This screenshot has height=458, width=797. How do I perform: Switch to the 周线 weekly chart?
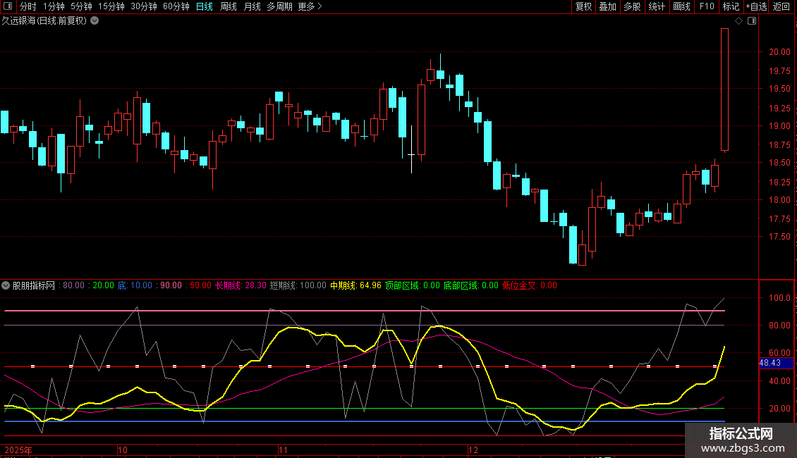coord(229,6)
